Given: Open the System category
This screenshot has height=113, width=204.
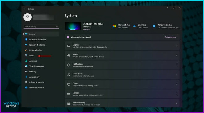Looking at the screenshot, I should [41, 34].
